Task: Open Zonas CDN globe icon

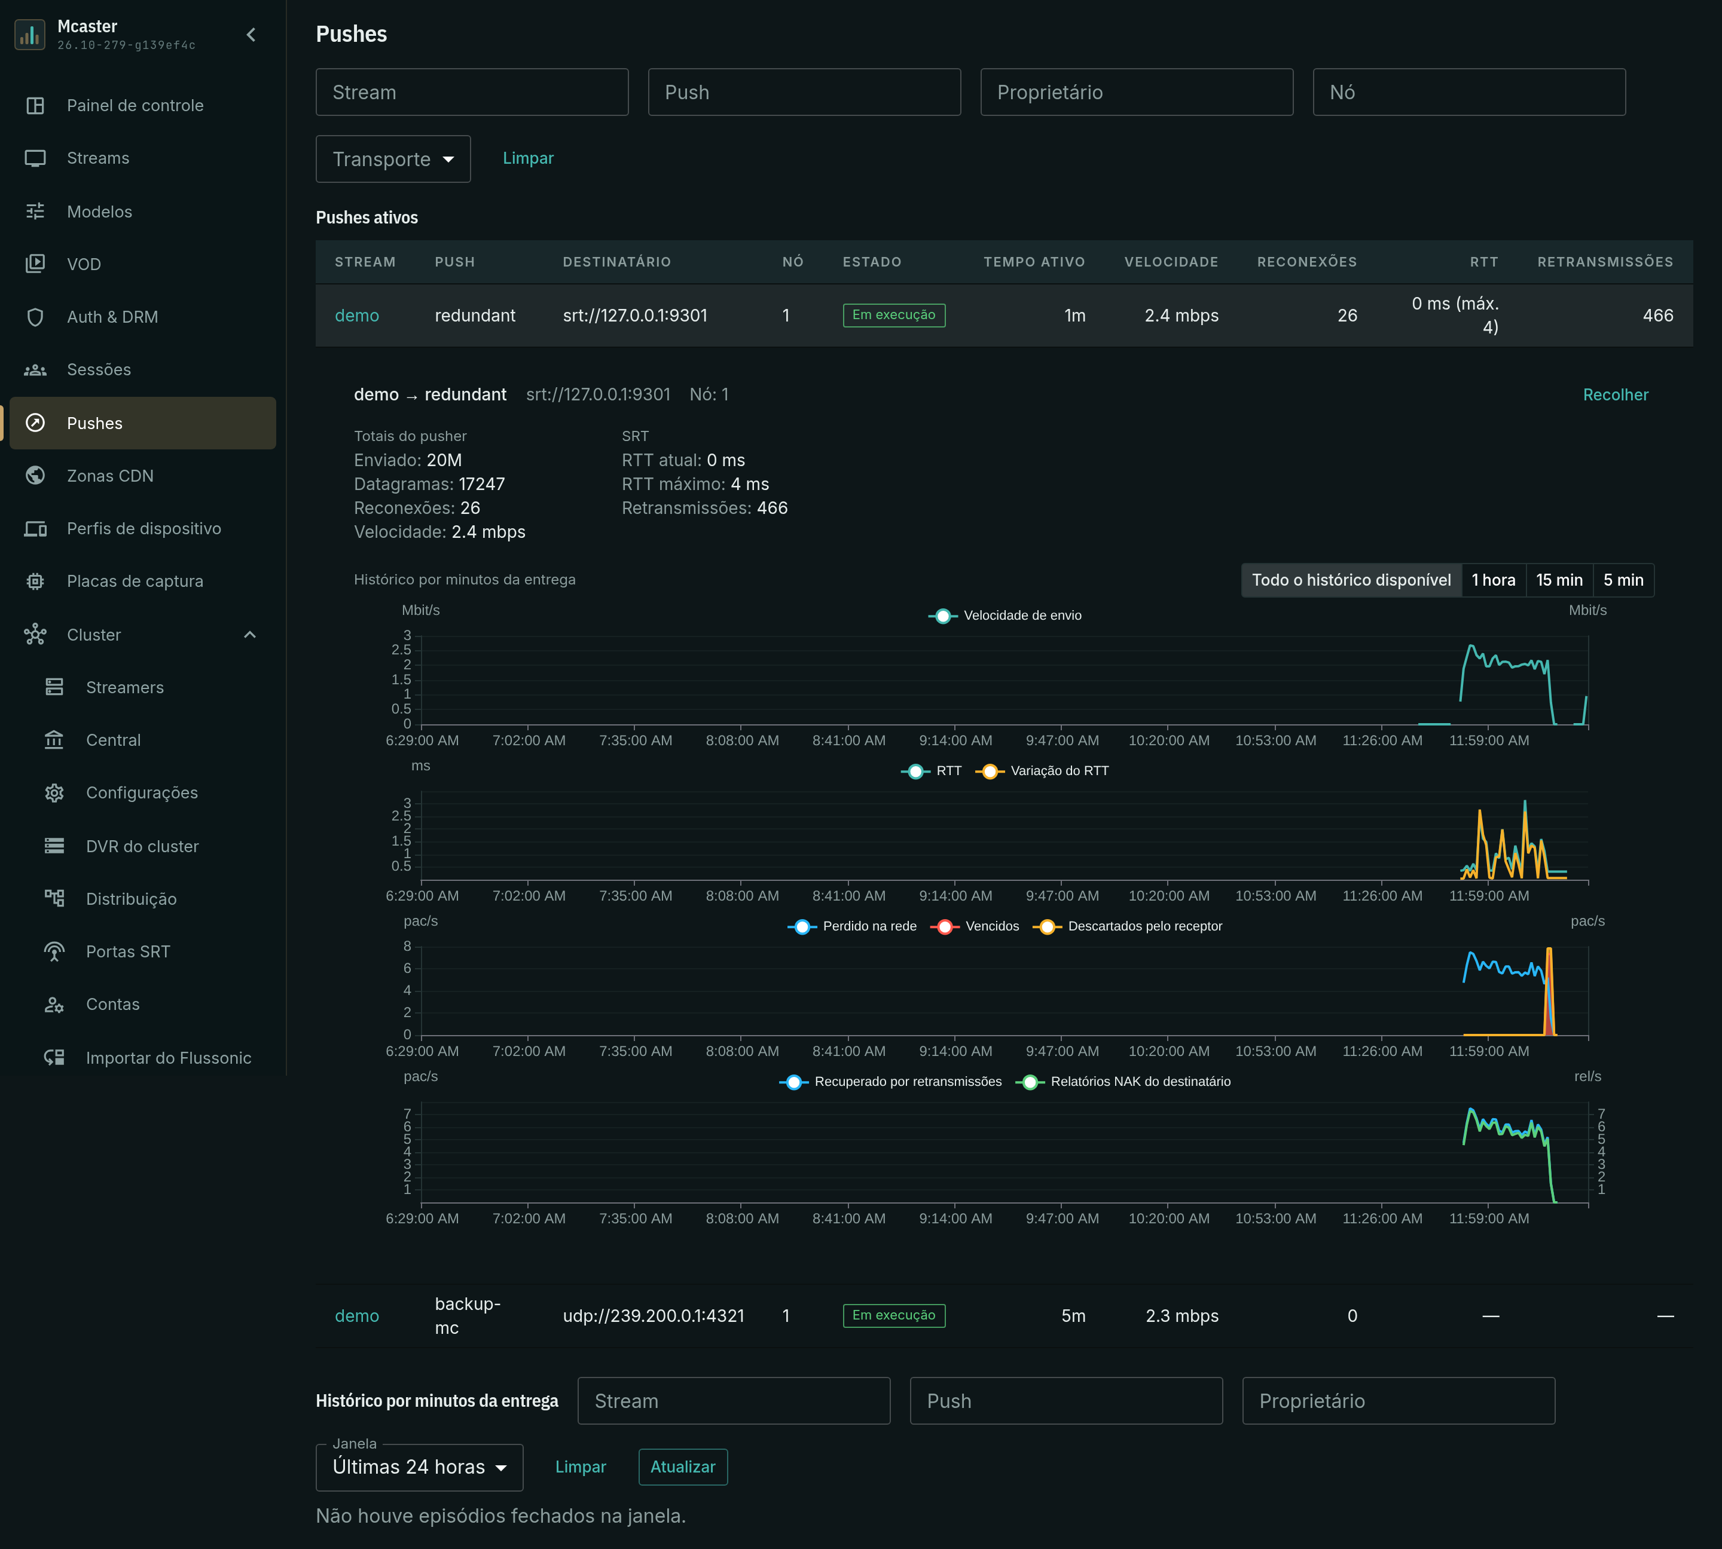Action: point(35,476)
